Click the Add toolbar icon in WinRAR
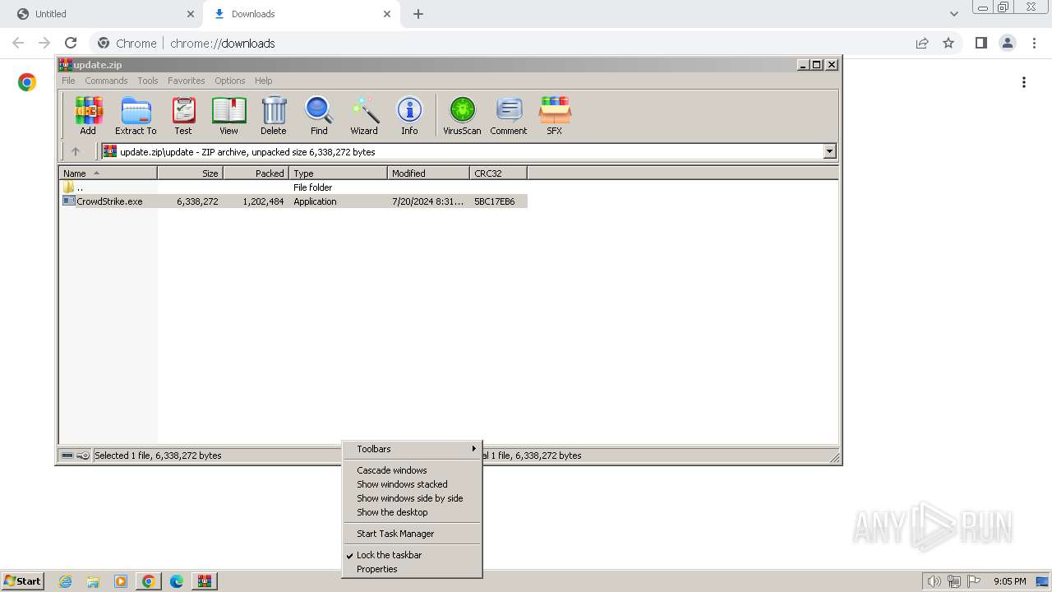This screenshot has width=1052, height=592. point(88,115)
